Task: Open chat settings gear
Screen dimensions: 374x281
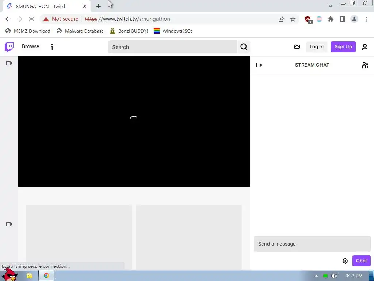Action: [x=345, y=261]
